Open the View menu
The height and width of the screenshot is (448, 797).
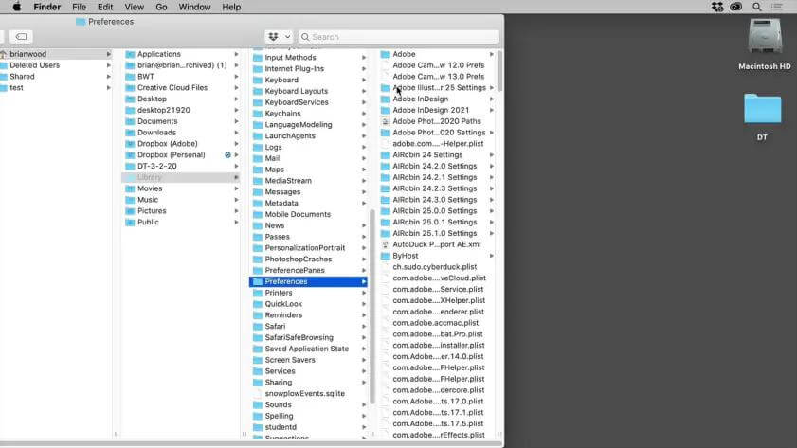click(134, 7)
